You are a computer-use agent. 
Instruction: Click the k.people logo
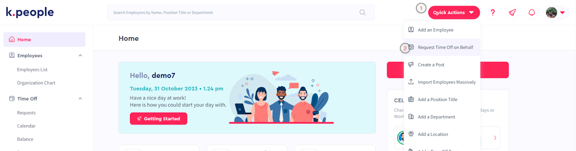click(30, 12)
